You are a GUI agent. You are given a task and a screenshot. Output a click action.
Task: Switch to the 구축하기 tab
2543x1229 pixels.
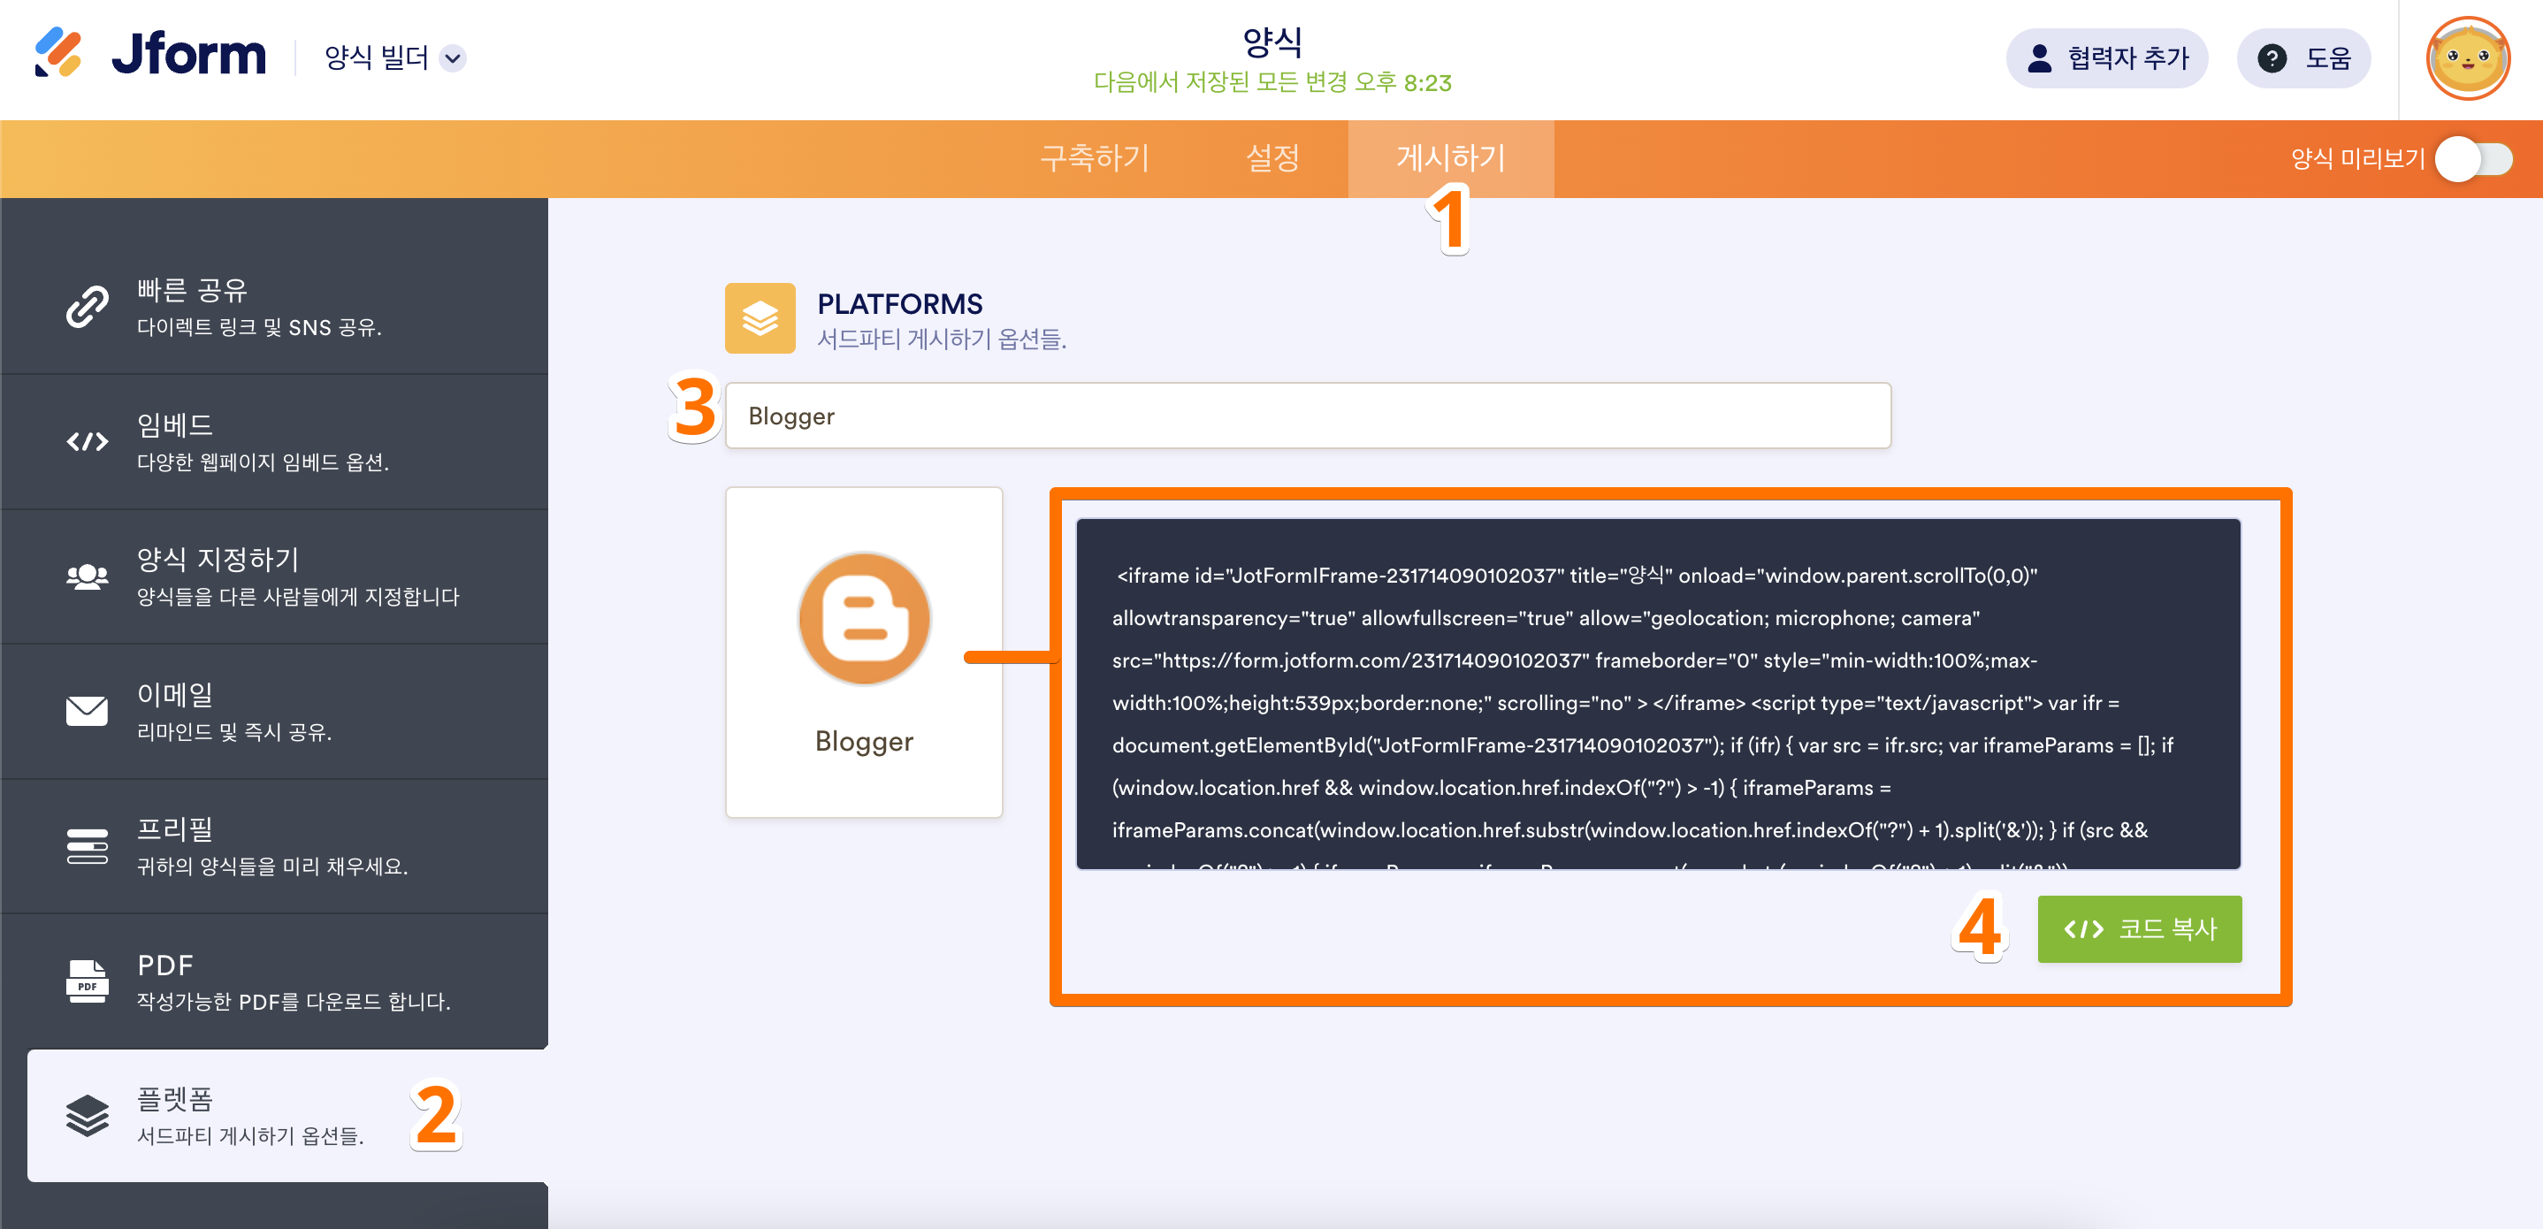[x=1094, y=159]
